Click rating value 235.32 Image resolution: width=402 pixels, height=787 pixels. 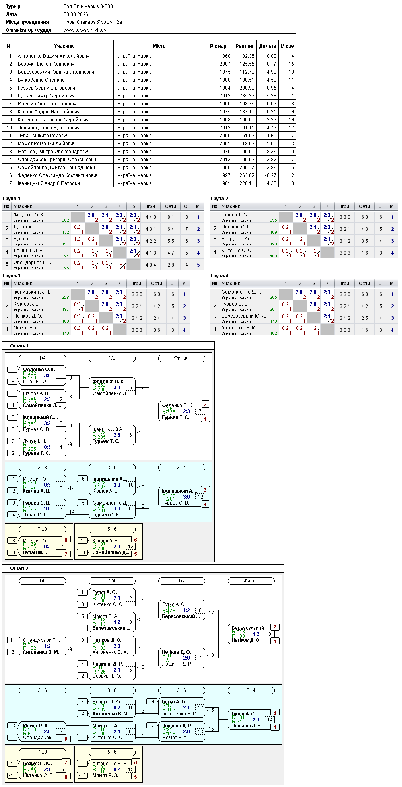pyautogui.click(x=247, y=96)
